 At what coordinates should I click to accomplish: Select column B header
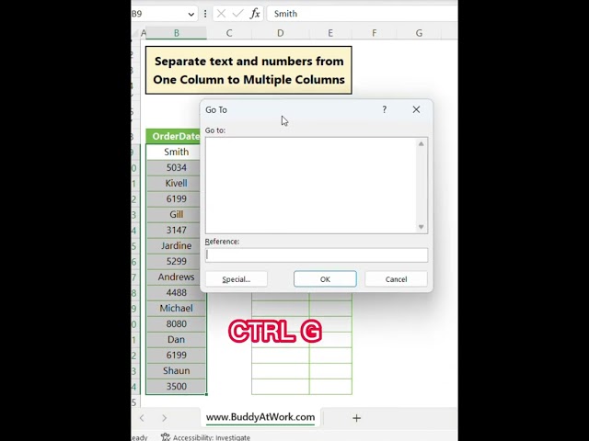(x=176, y=33)
